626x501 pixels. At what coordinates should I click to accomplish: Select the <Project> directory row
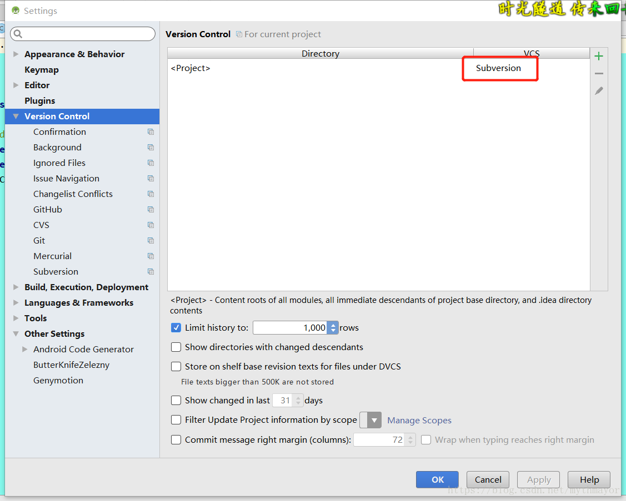(378, 68)
